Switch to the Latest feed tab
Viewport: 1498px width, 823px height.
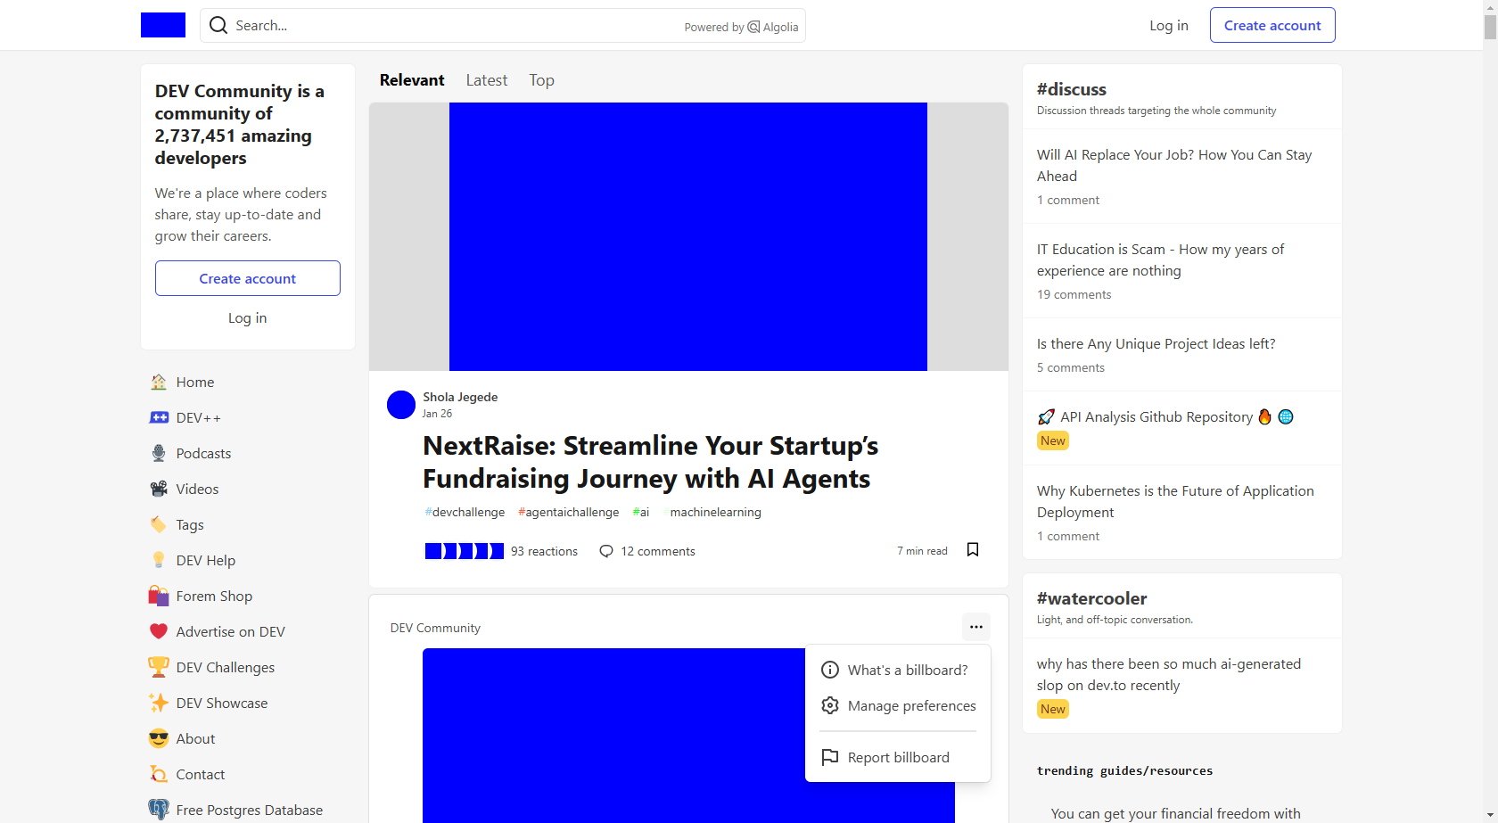pos(487,80)
